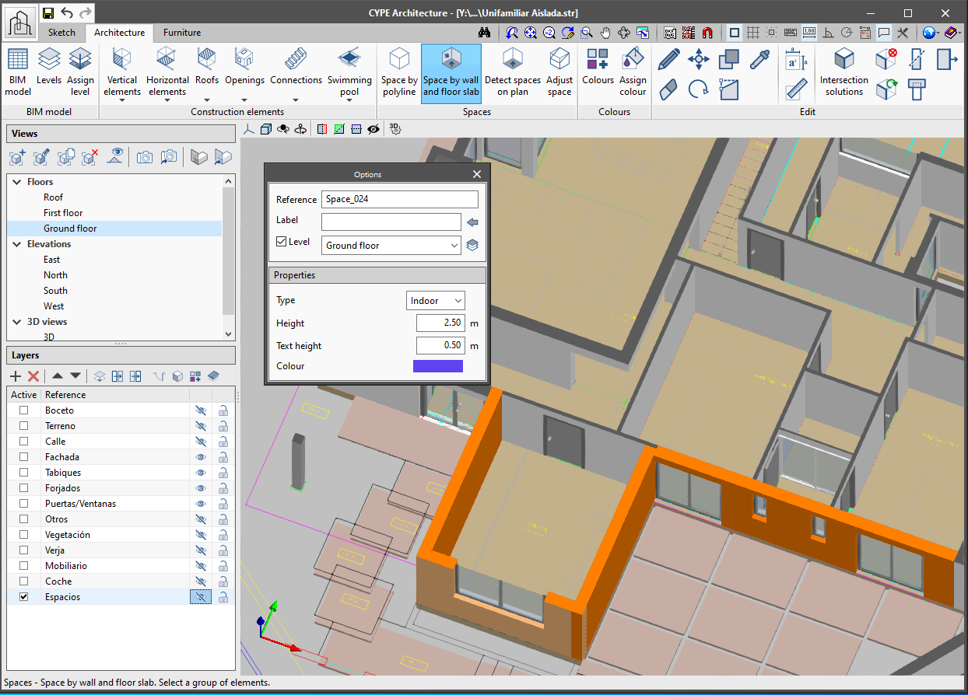Viewport: 968px width, 695px height.
Task: Close the Options dialog
Action: (477, 174)
